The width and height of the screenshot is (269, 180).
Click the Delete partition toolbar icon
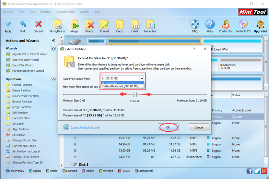coord(89,24)
